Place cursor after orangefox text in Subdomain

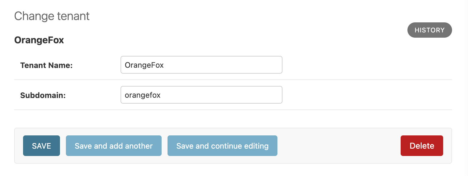click(x=161, y=95)
